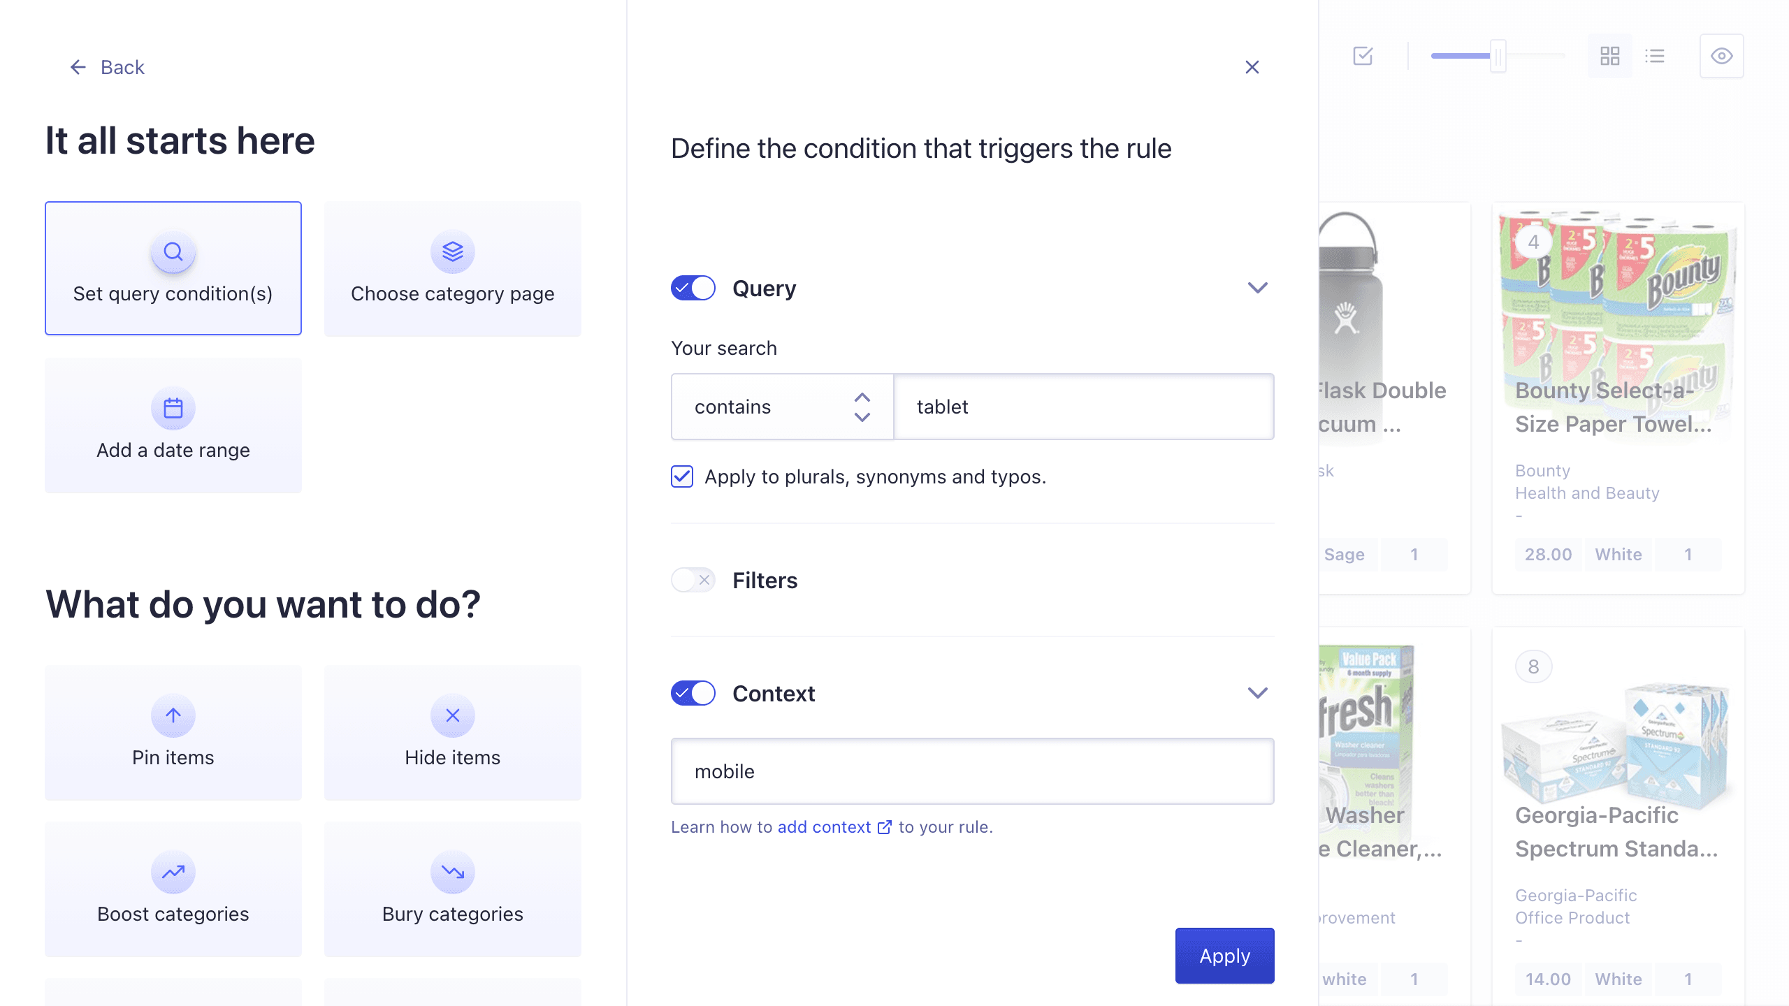This screenshot has height=1006, width=1789.
Task: Click the Set query condition(s) option
Action: point(172,268)
